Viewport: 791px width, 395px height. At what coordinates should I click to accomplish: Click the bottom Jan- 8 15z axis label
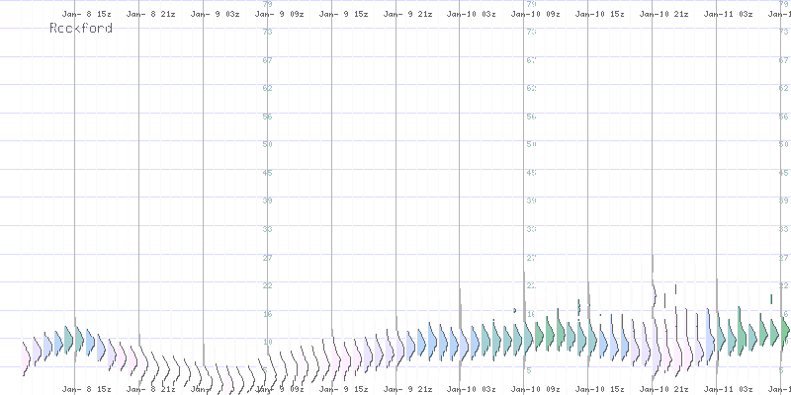(86, 389)
